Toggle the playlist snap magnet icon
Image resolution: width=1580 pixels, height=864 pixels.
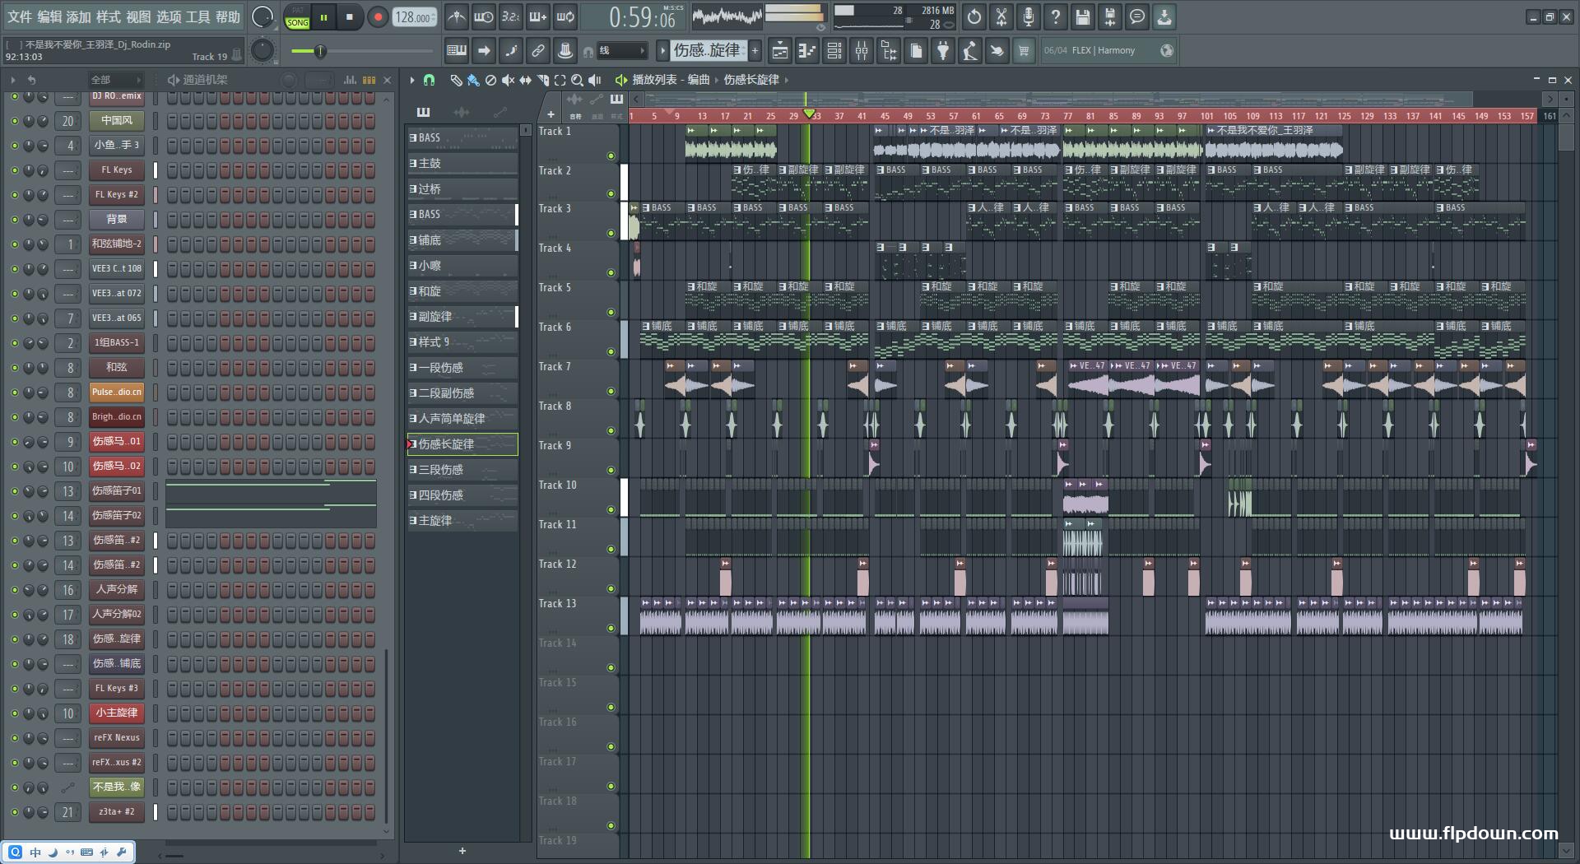(x=429, y=80)
